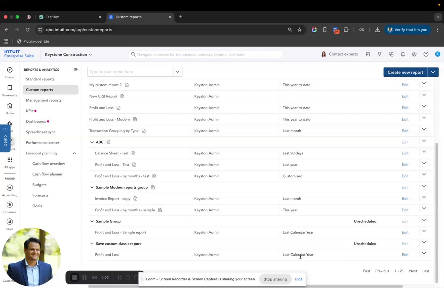Open Budgets under Financial planning
444x288 pixels.
pyautogui.click(x=39, y=185)
